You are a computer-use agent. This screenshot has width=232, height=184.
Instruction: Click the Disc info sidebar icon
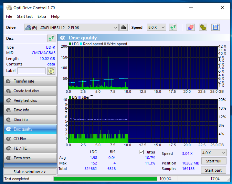[x=9, y=120]
